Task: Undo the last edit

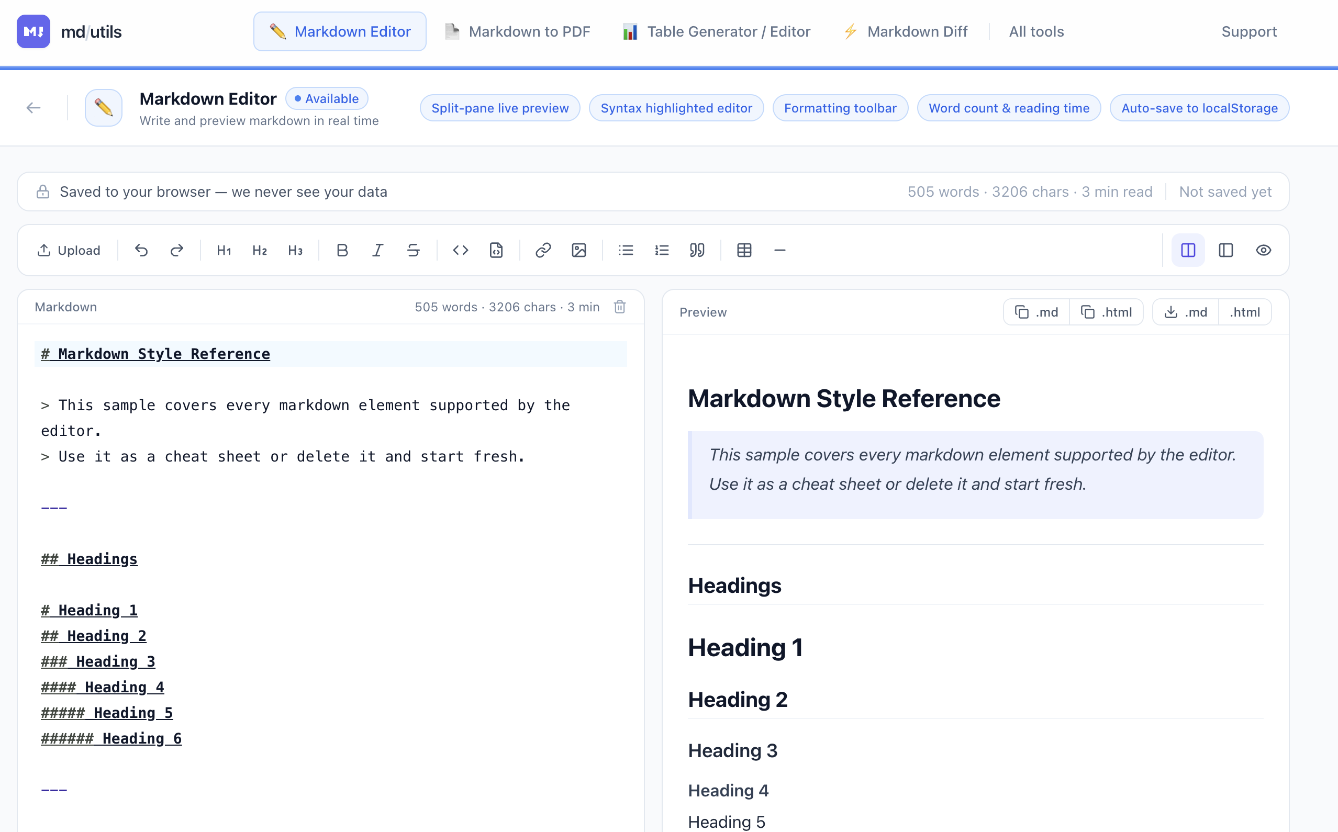Action: coord(141,250)
